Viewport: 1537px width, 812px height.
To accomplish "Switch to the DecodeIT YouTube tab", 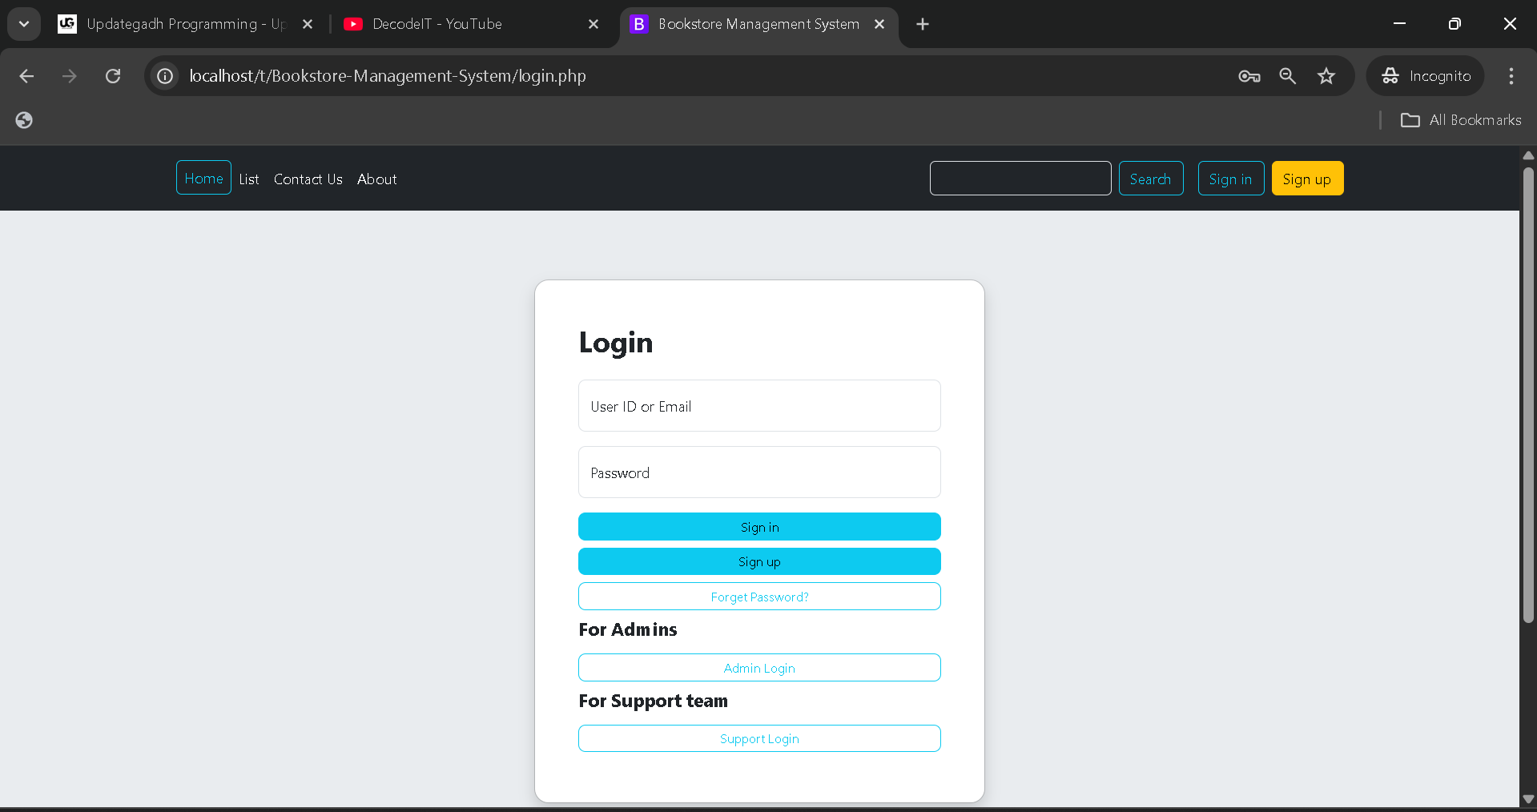I will pos(437,24).
